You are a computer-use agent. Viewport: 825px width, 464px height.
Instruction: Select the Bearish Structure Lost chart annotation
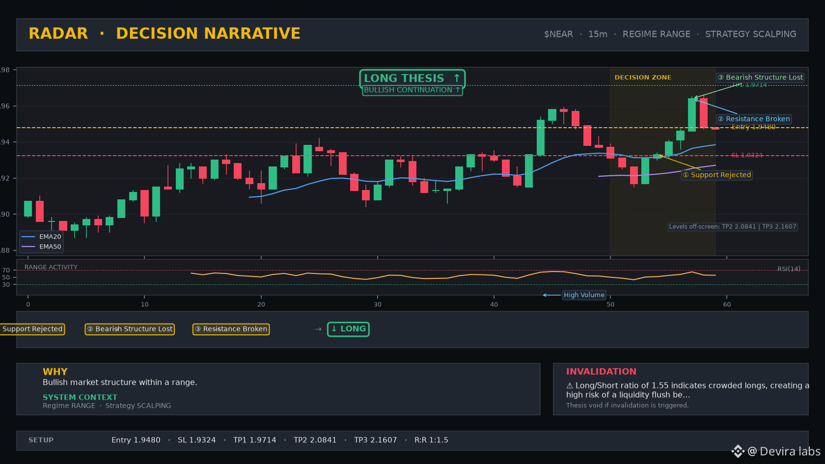(x=760, y=78)
